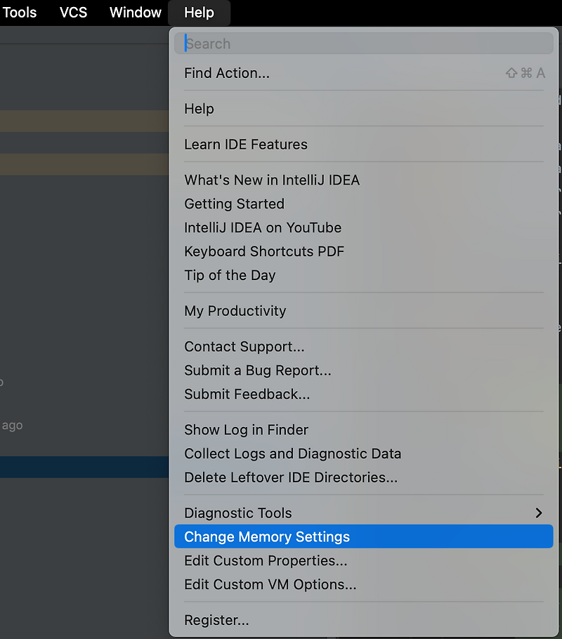The image size is (562, 639).
Task: Download the Keyboard Shortcuts PDF
Action: click(x=264, y=251)
